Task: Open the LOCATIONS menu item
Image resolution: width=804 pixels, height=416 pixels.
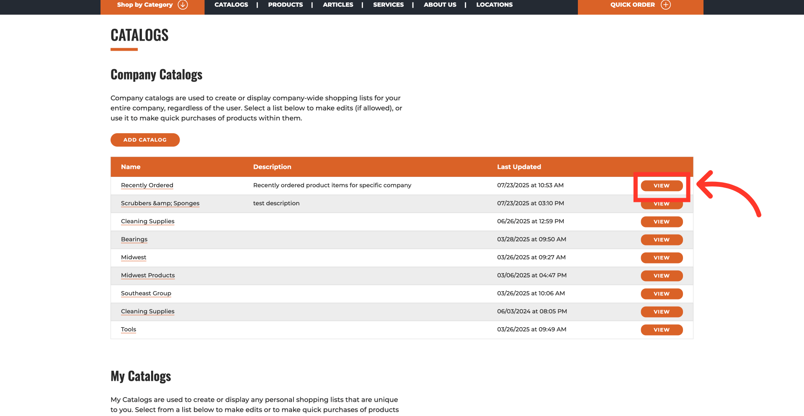Action: 495,5
